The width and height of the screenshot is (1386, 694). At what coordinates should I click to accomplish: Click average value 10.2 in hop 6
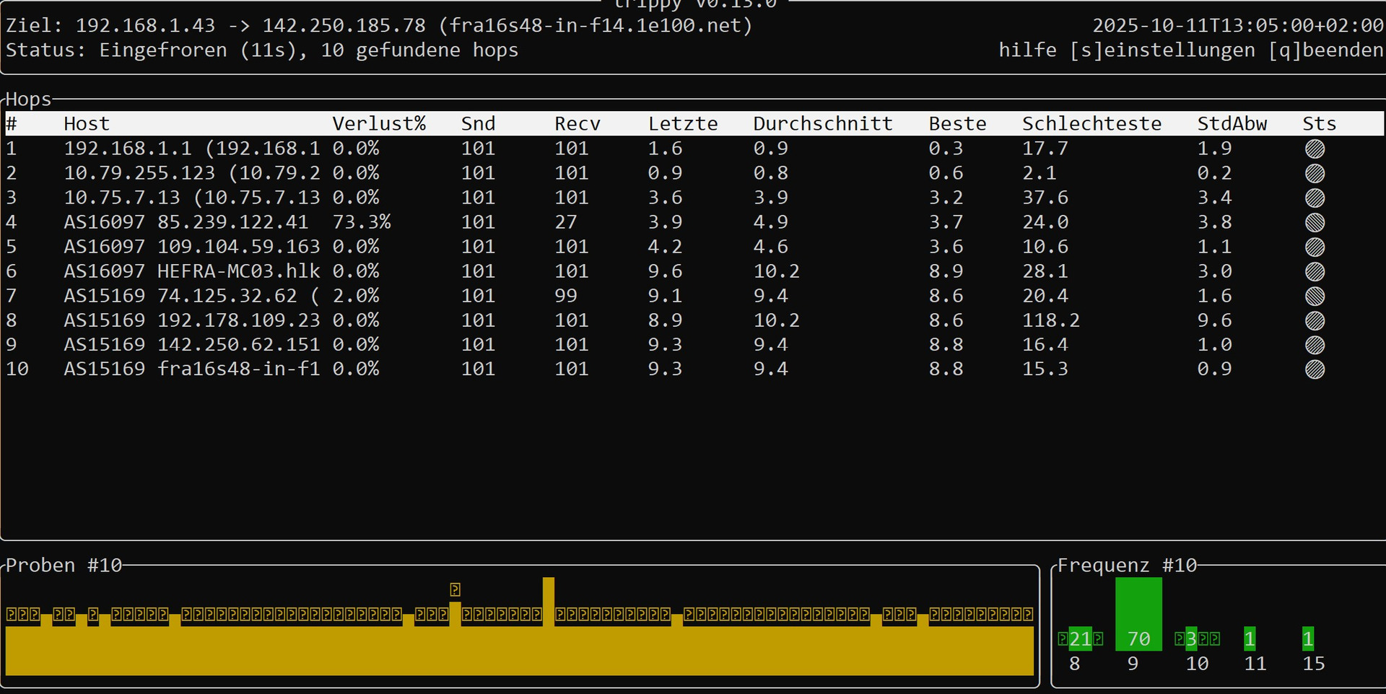(x=777, y=271)
